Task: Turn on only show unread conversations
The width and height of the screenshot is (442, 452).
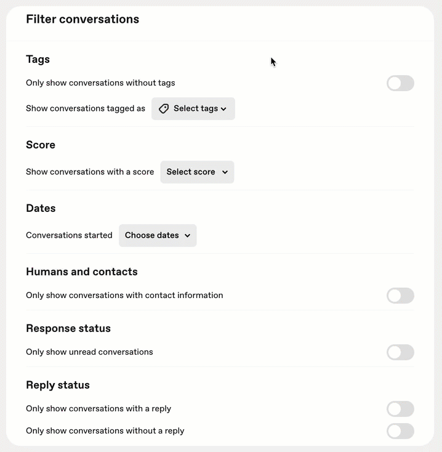Action: pos(400,352)
